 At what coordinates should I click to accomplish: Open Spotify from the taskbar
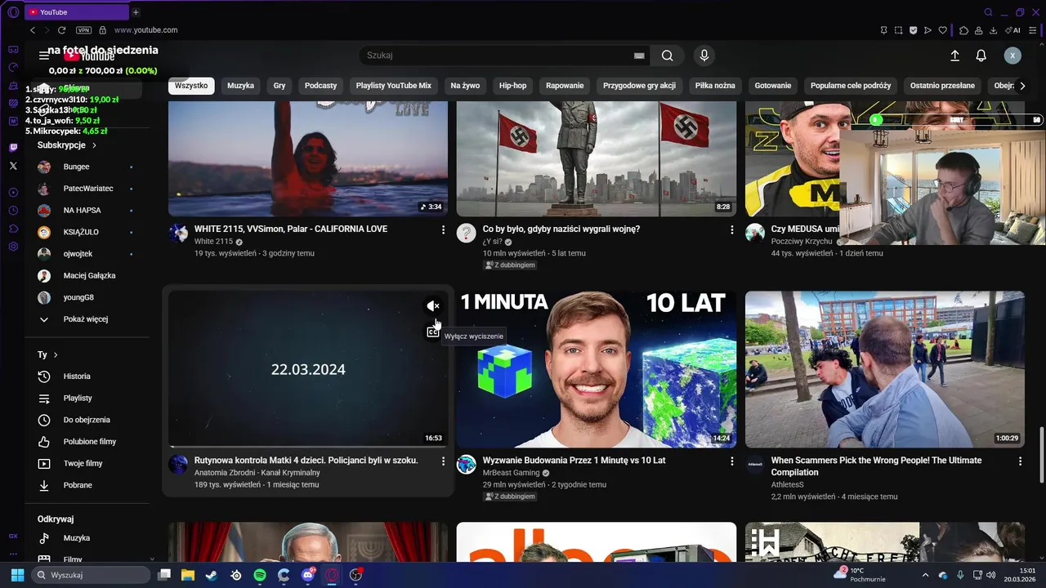[x=260, y=575]
